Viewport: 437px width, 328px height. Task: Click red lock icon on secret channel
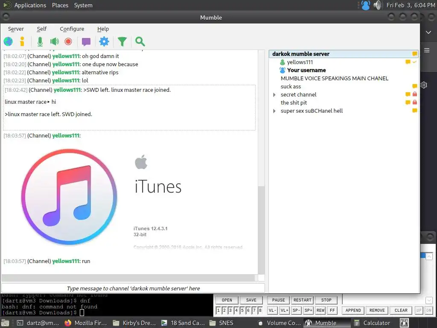click(415, 94)
